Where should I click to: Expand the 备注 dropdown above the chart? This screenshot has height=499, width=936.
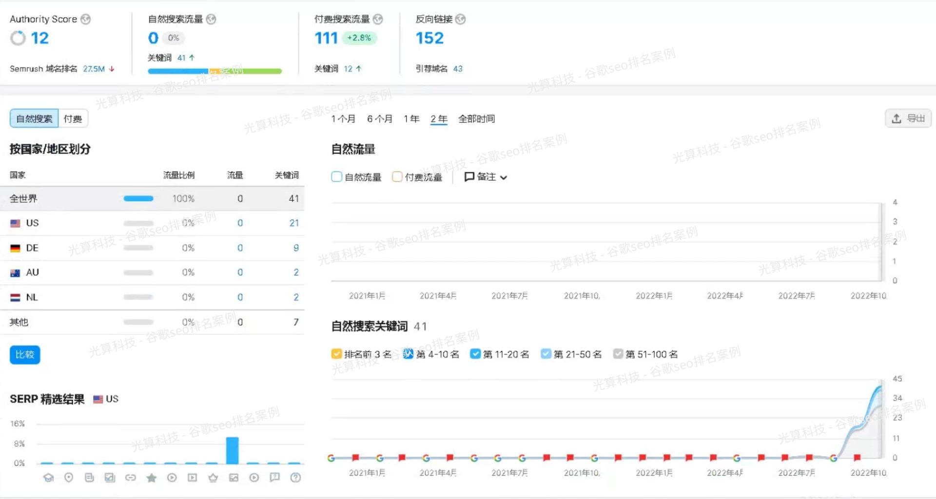coord(485,177)
